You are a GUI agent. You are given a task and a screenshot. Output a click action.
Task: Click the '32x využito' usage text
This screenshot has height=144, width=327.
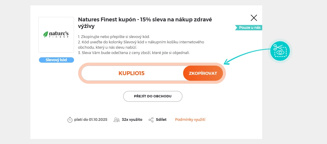tap(132, 120)
